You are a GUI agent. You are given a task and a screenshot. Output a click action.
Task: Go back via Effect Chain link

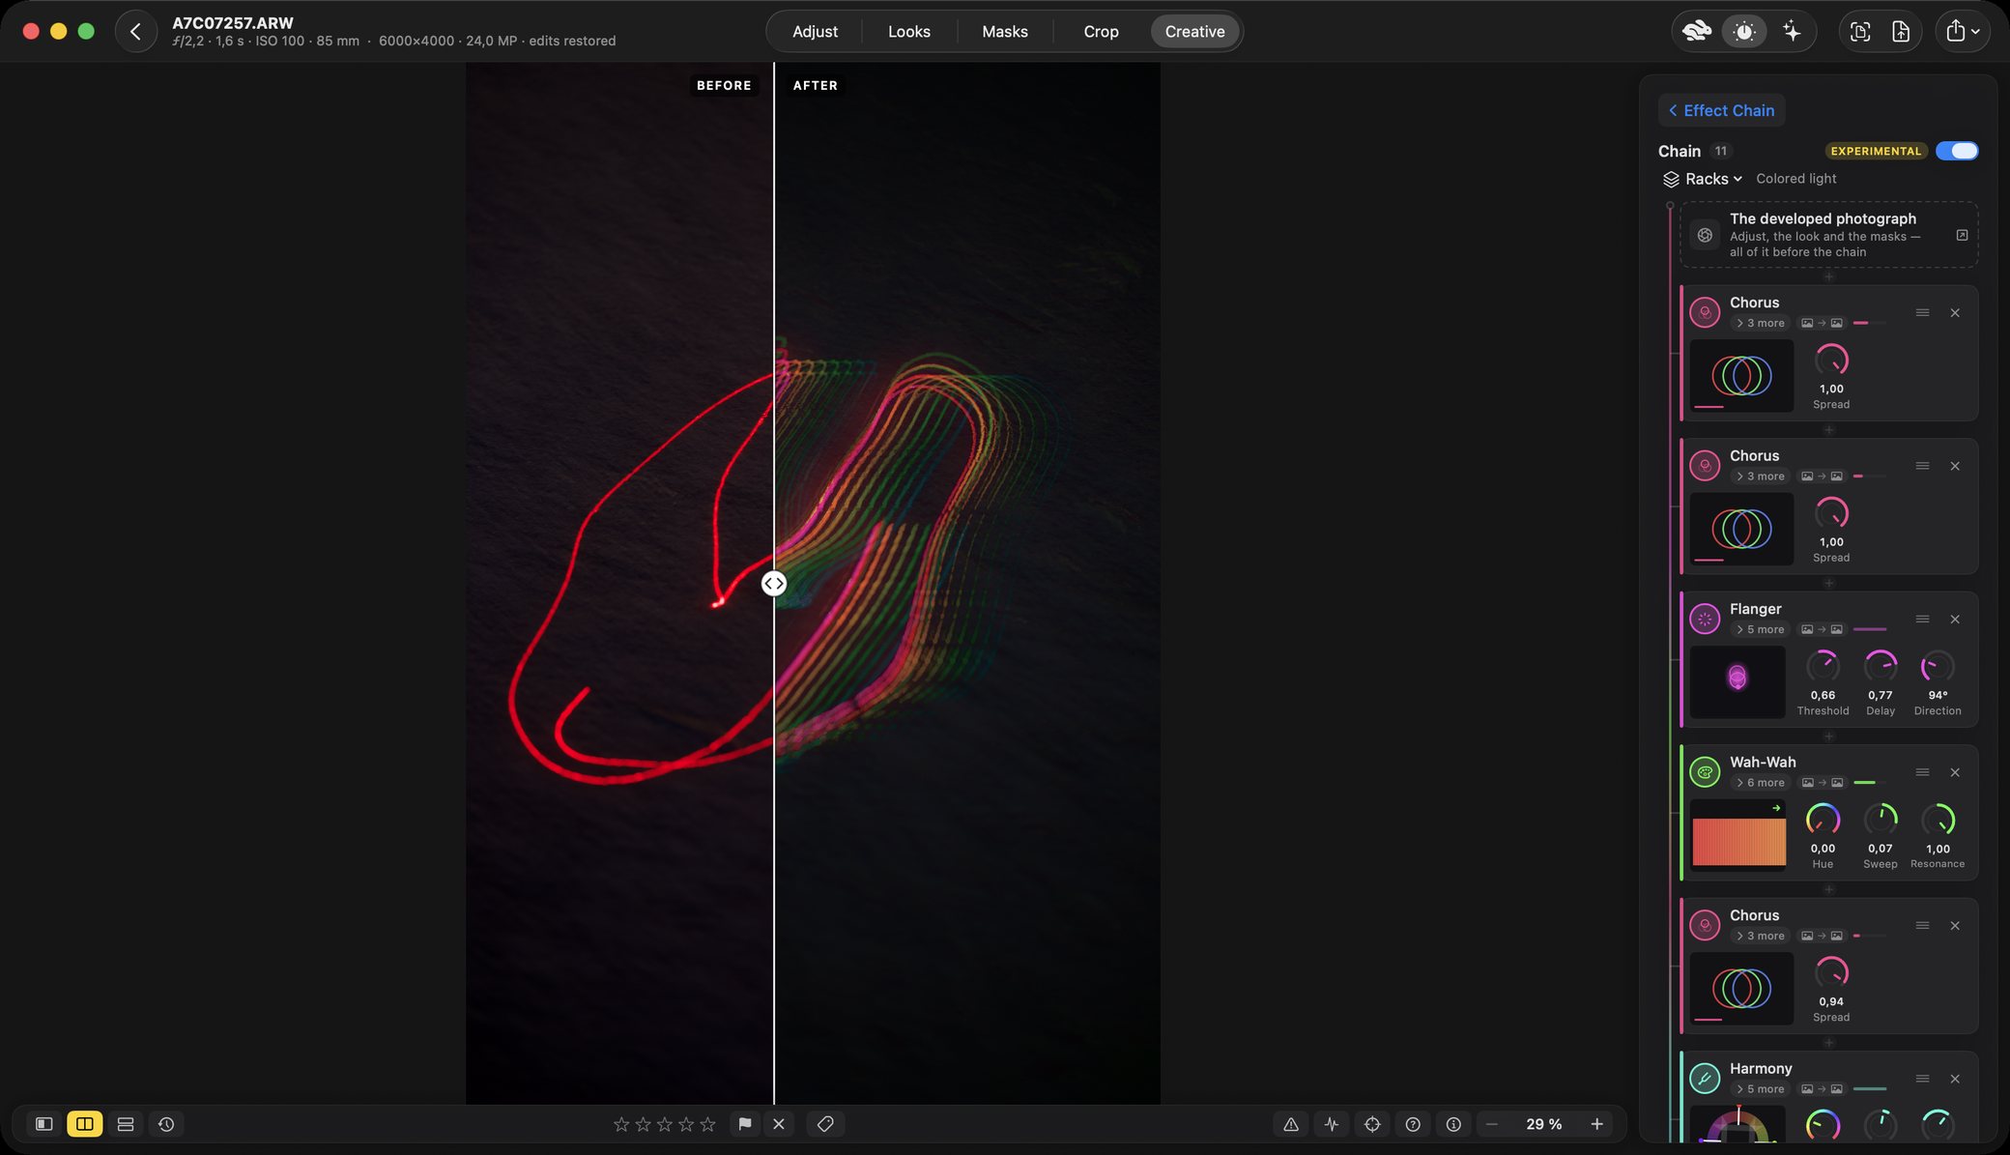pyautogui.click(x=1721, y=110)
